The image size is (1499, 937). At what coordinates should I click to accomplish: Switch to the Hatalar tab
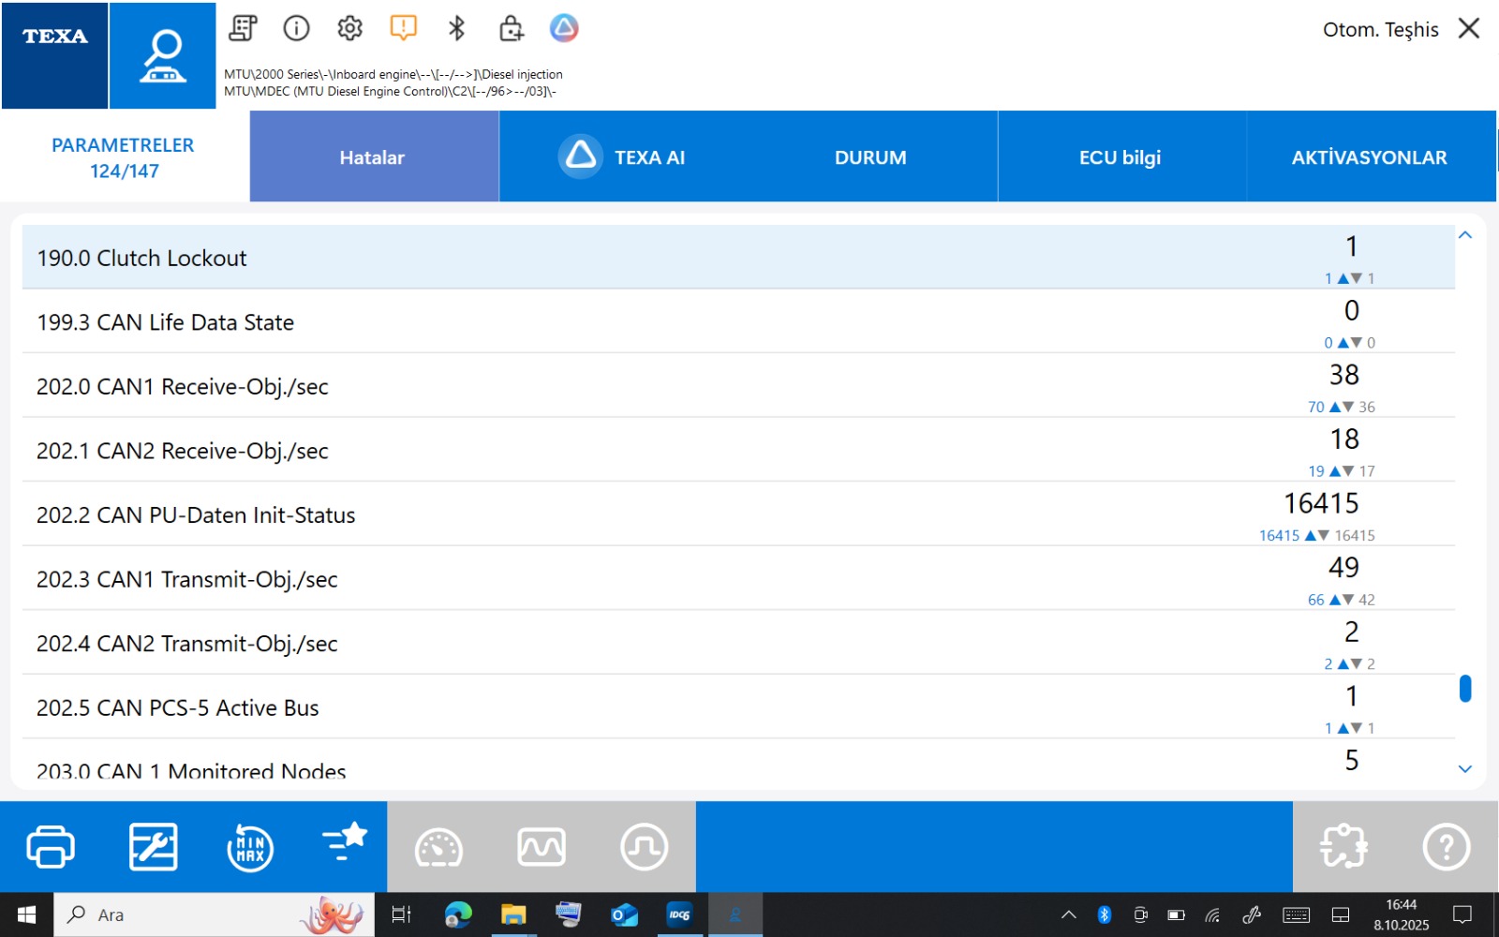point(373,157)
